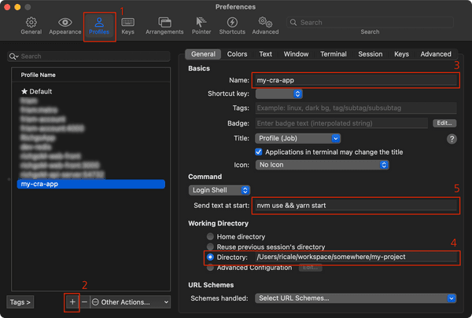Select the Advanced Configuration radio button
The image size is (472, 318).
click(210, 267)
